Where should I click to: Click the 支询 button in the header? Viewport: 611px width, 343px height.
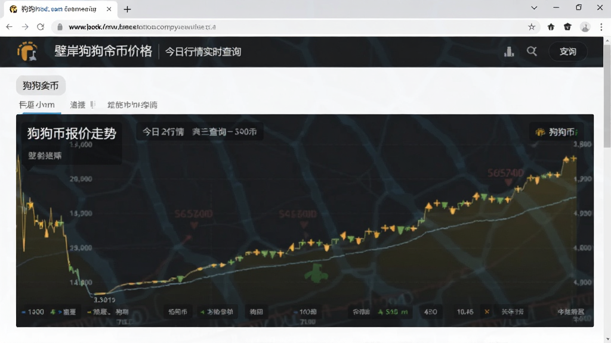pos(568,51)
